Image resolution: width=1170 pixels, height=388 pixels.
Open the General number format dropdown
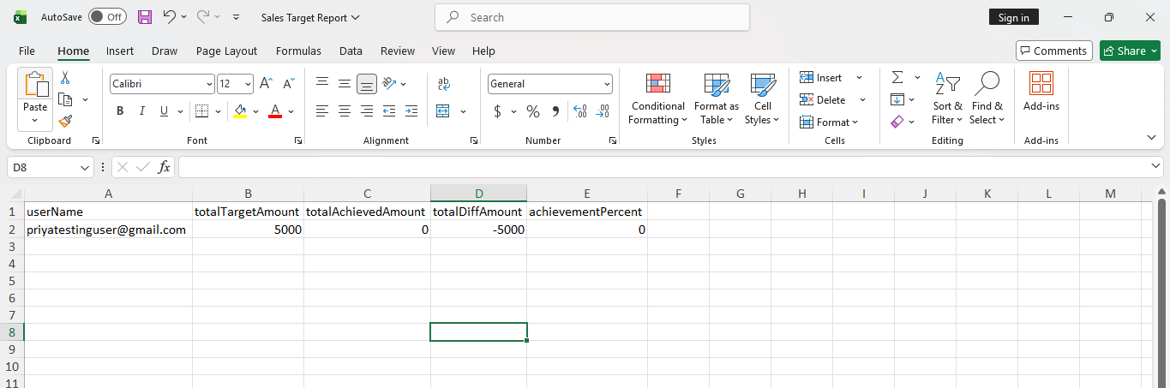[x=607, y=84]
